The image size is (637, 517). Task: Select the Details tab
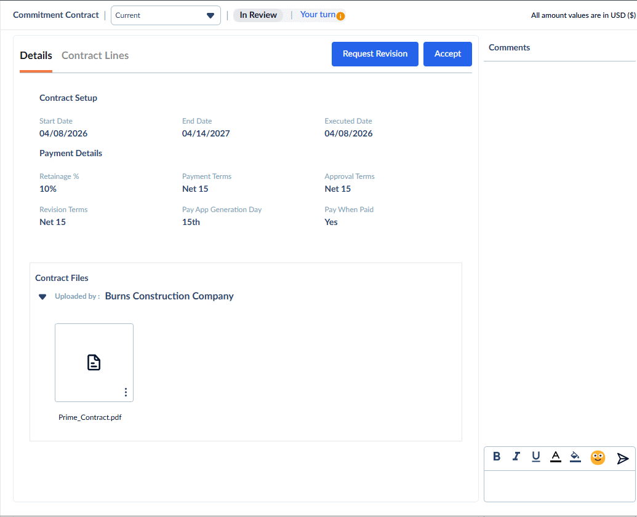click(36, 55)
